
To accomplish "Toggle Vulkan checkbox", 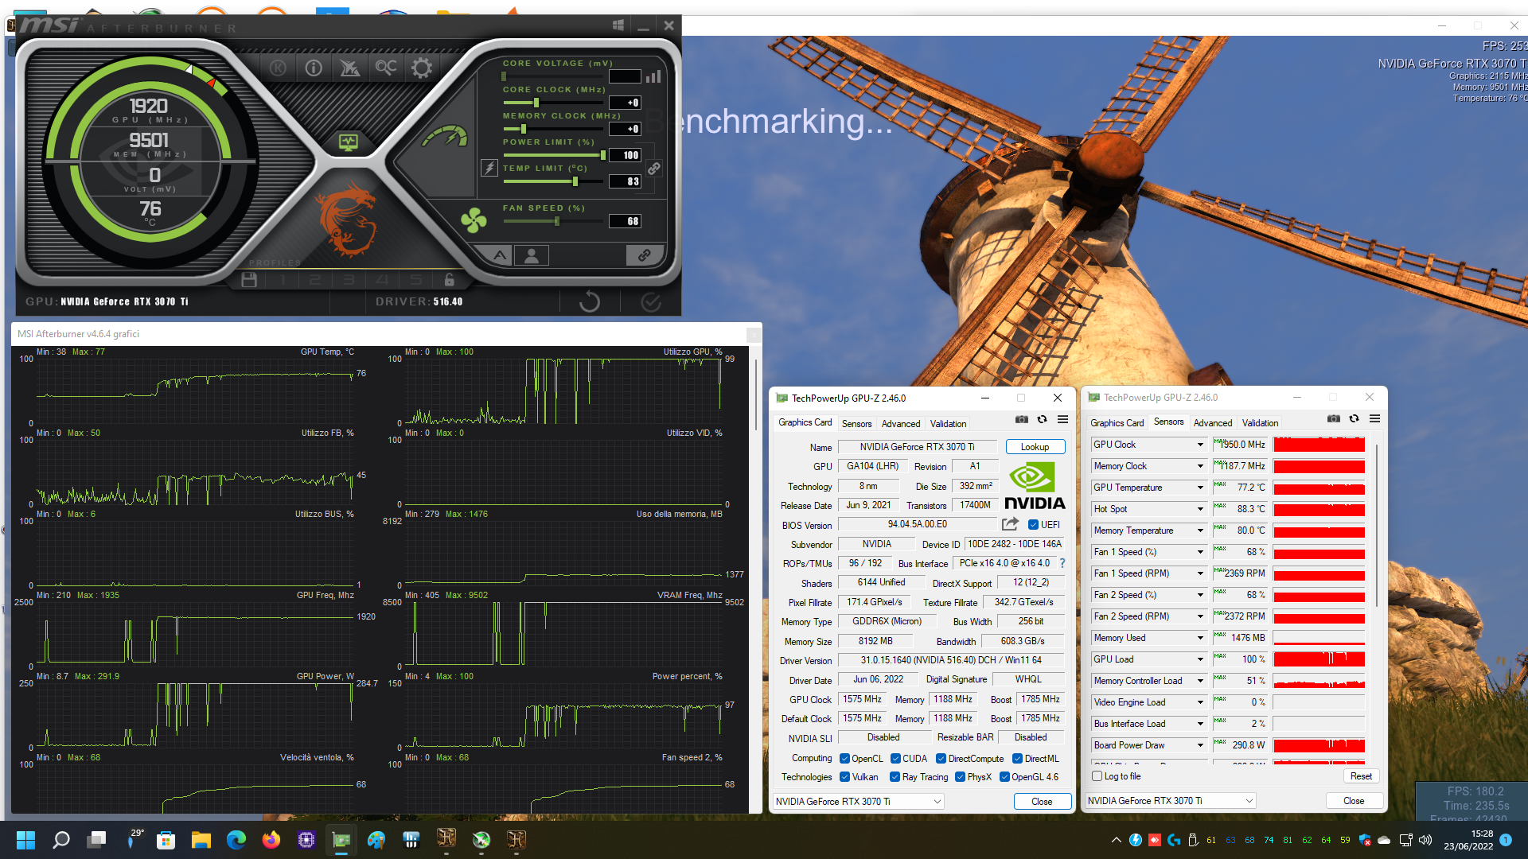I will (845, 777).
